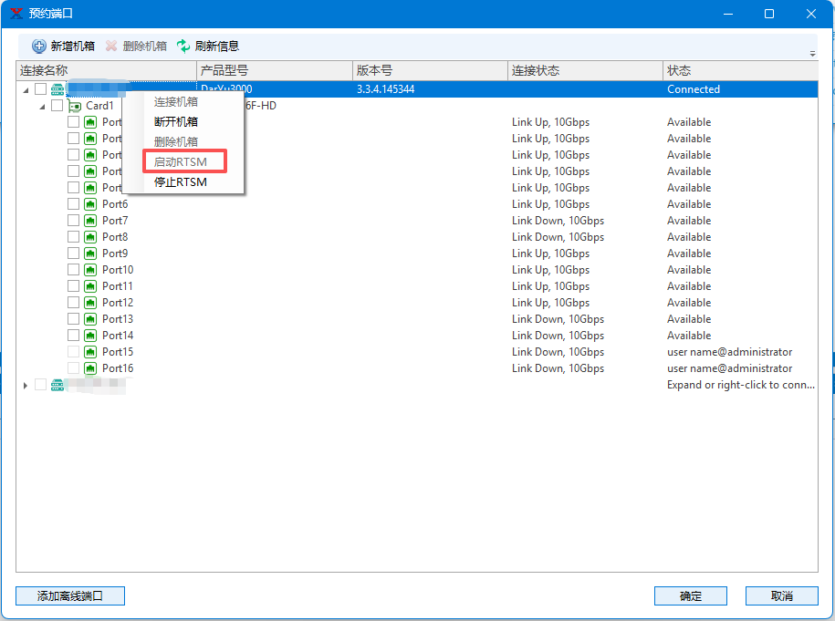Image resolution: width=835 pixels, height=621 pixels.
Task: Open the toolbar overflow dropdown arrow
Action: pos(812,54)
